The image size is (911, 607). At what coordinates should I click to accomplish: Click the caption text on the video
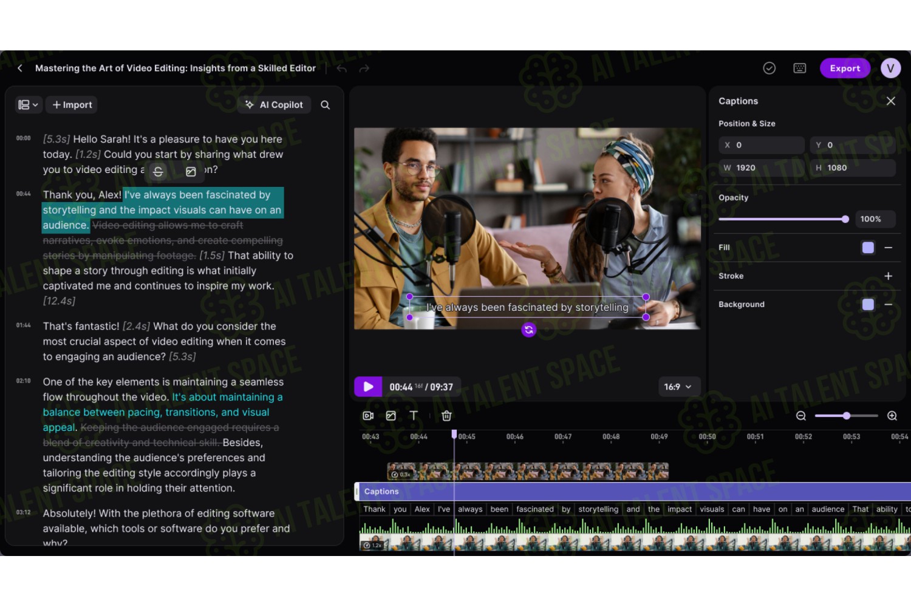527,307
